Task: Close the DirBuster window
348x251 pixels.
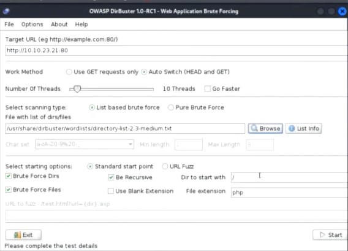Action: 342,11
